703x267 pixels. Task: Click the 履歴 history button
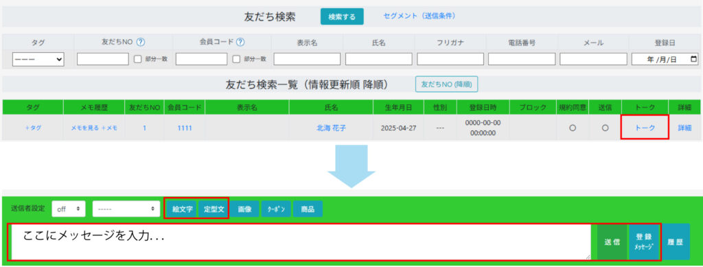[x=676, y=242]
